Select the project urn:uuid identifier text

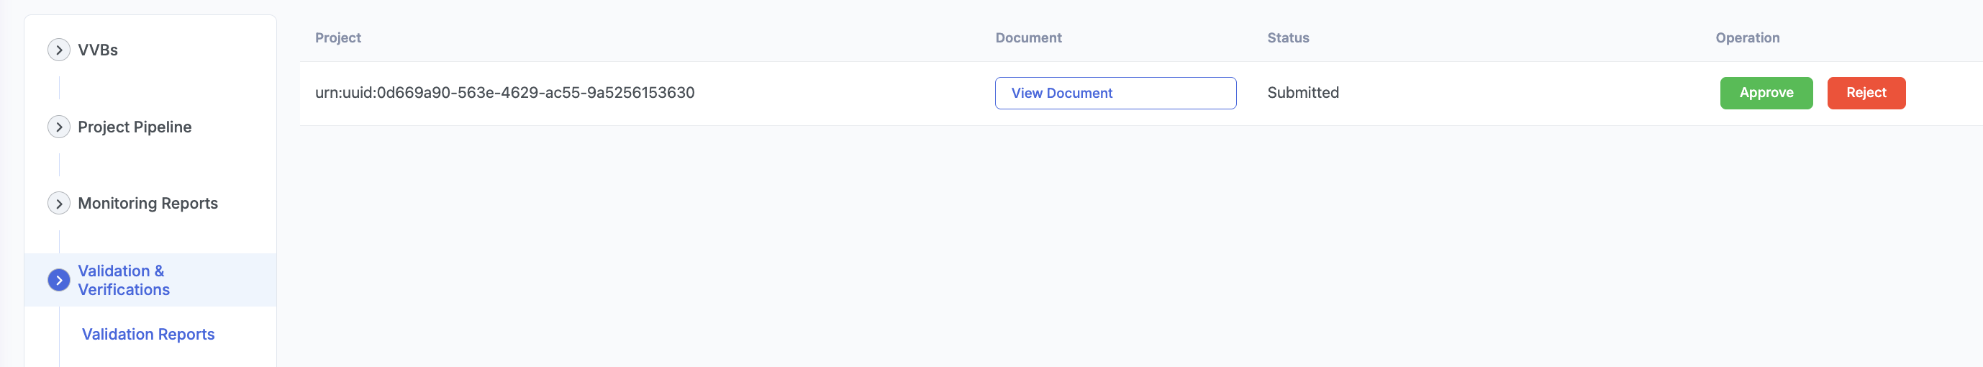tap(504, 93)
